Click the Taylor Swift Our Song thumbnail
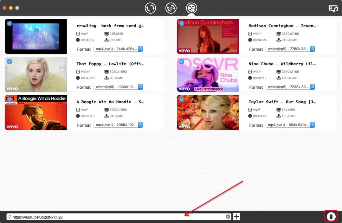Viewport: 342px width, 223px height. point(208,112)
